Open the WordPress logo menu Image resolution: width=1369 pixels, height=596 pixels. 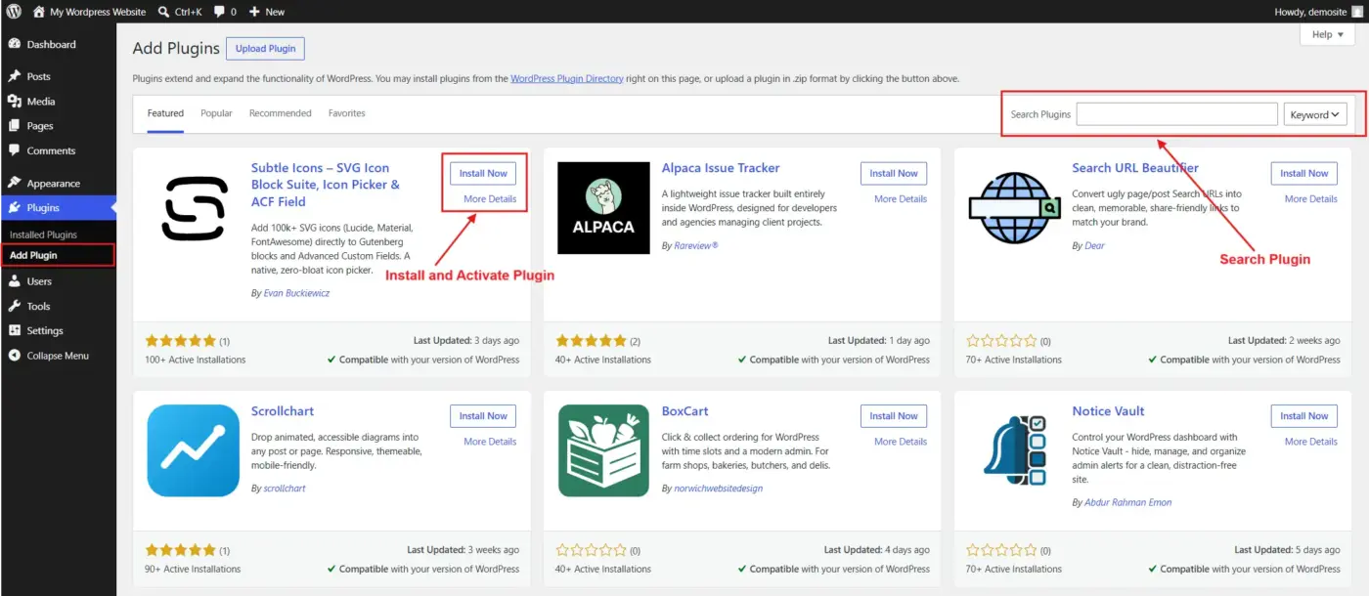pos(14,12)
